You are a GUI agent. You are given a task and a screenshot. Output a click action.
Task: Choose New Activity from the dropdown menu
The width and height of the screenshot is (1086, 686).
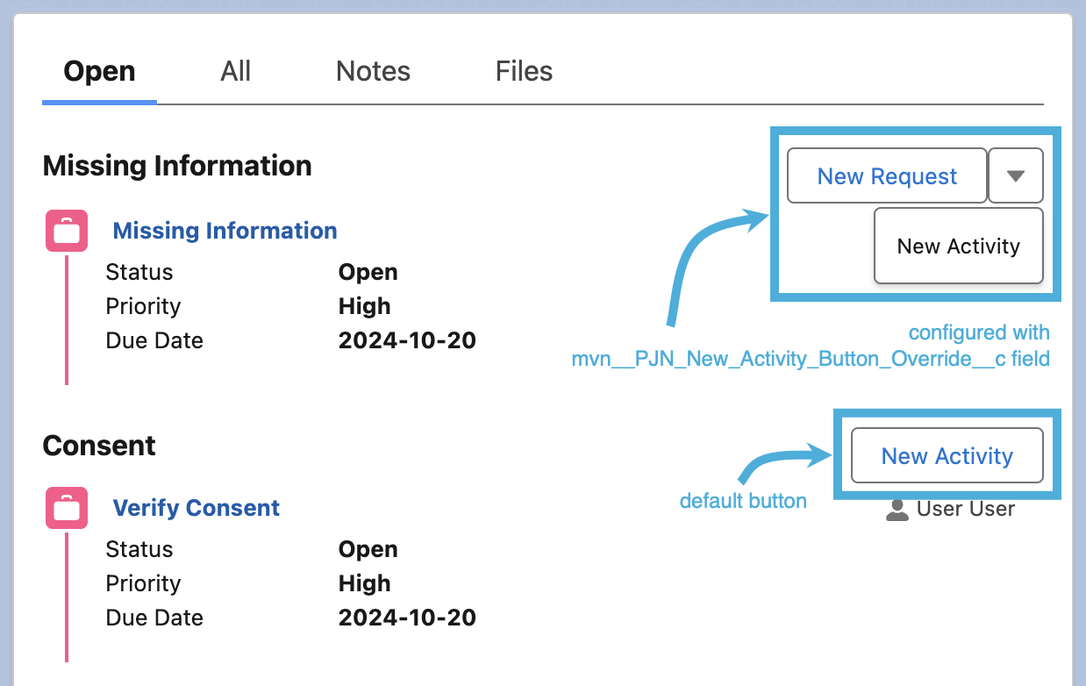[x=958, y=247]
